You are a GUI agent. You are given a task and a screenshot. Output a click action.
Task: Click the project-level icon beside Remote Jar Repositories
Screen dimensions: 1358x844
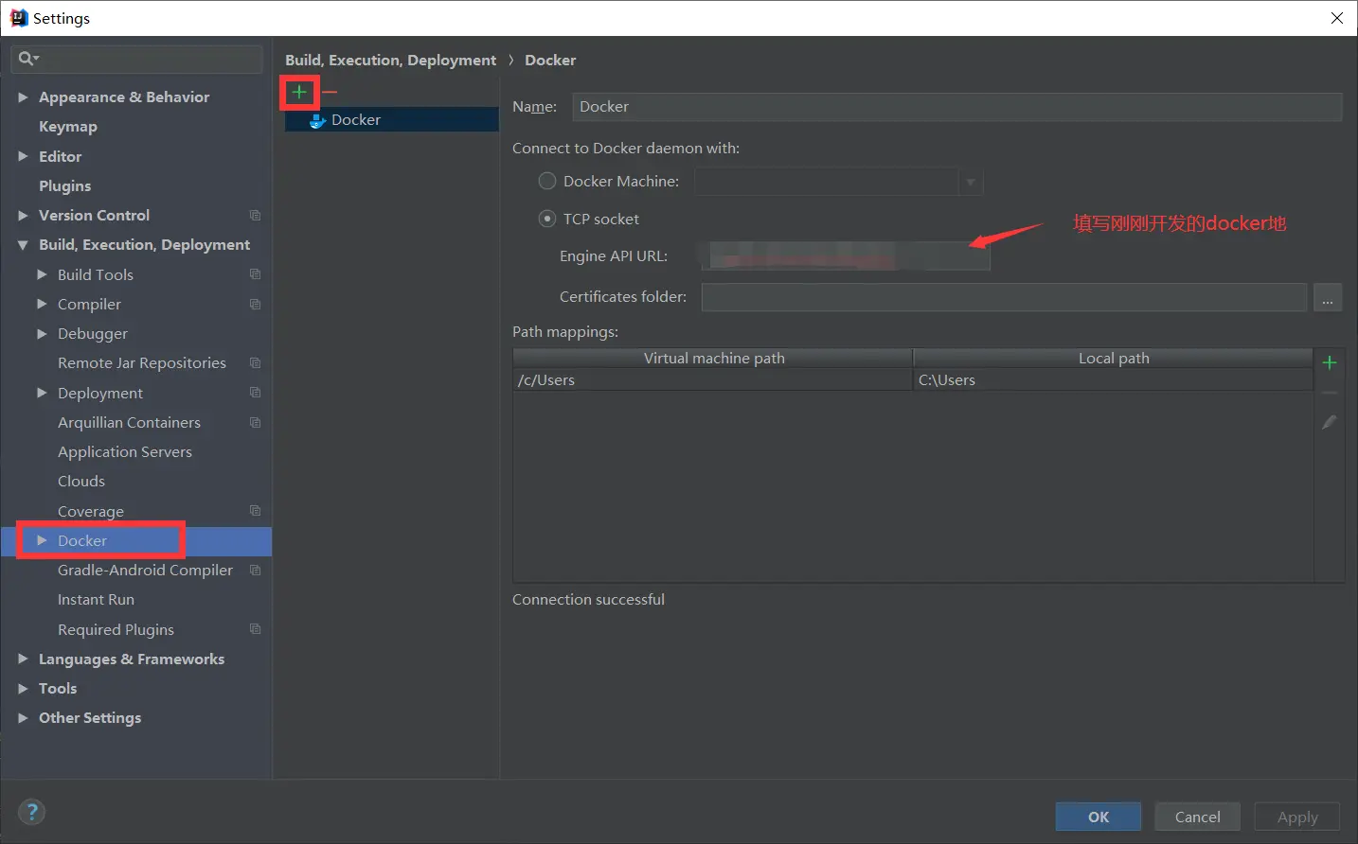tap(255, 363)
